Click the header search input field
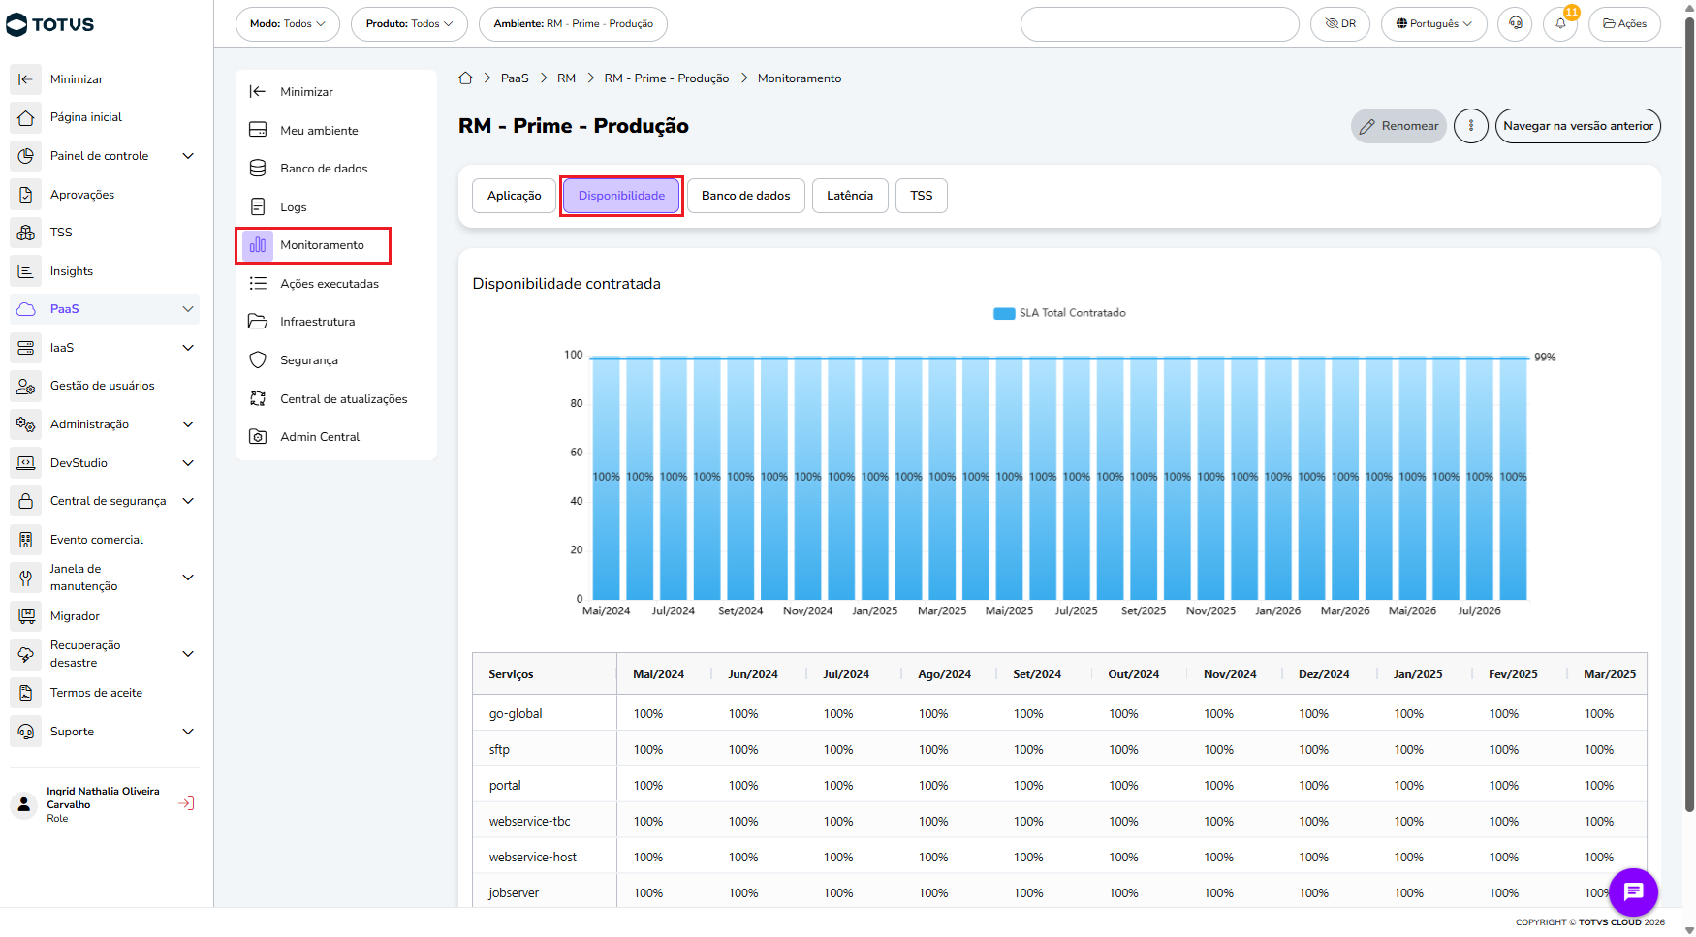 click(1159, 24)
